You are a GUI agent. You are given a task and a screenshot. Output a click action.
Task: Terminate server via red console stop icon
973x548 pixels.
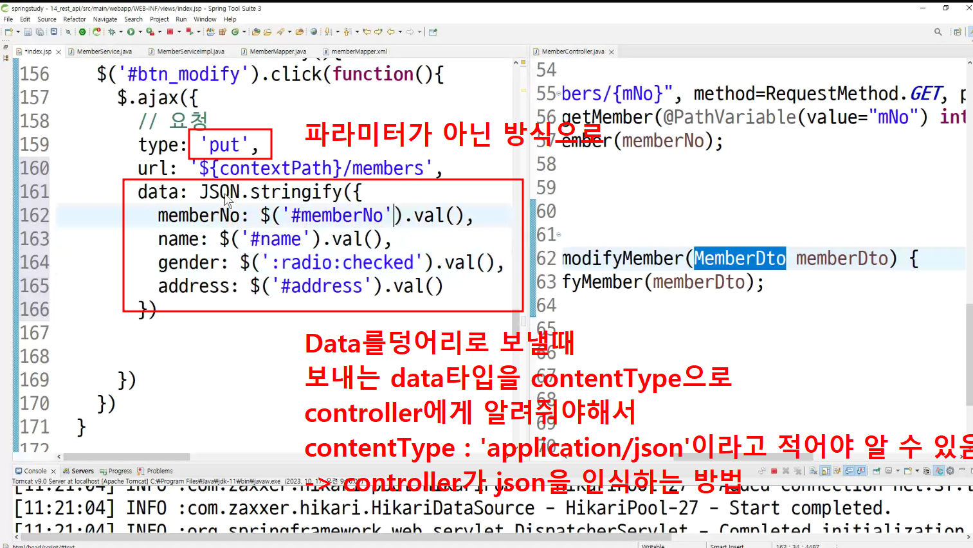point(774,471)
